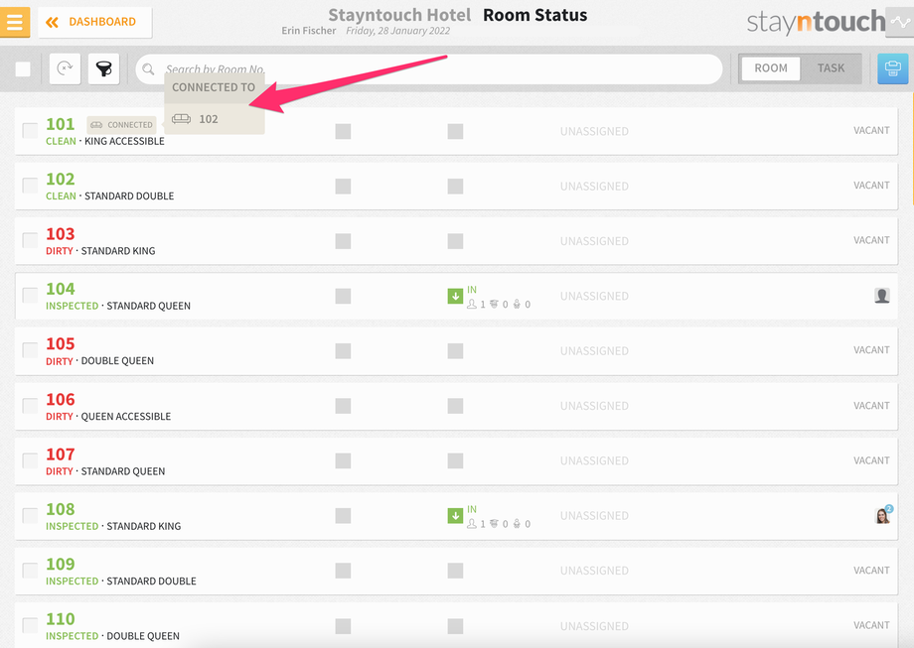Click INSPECTED status of room 109
The height and width of the screenshot is (648, 914).
73,582
